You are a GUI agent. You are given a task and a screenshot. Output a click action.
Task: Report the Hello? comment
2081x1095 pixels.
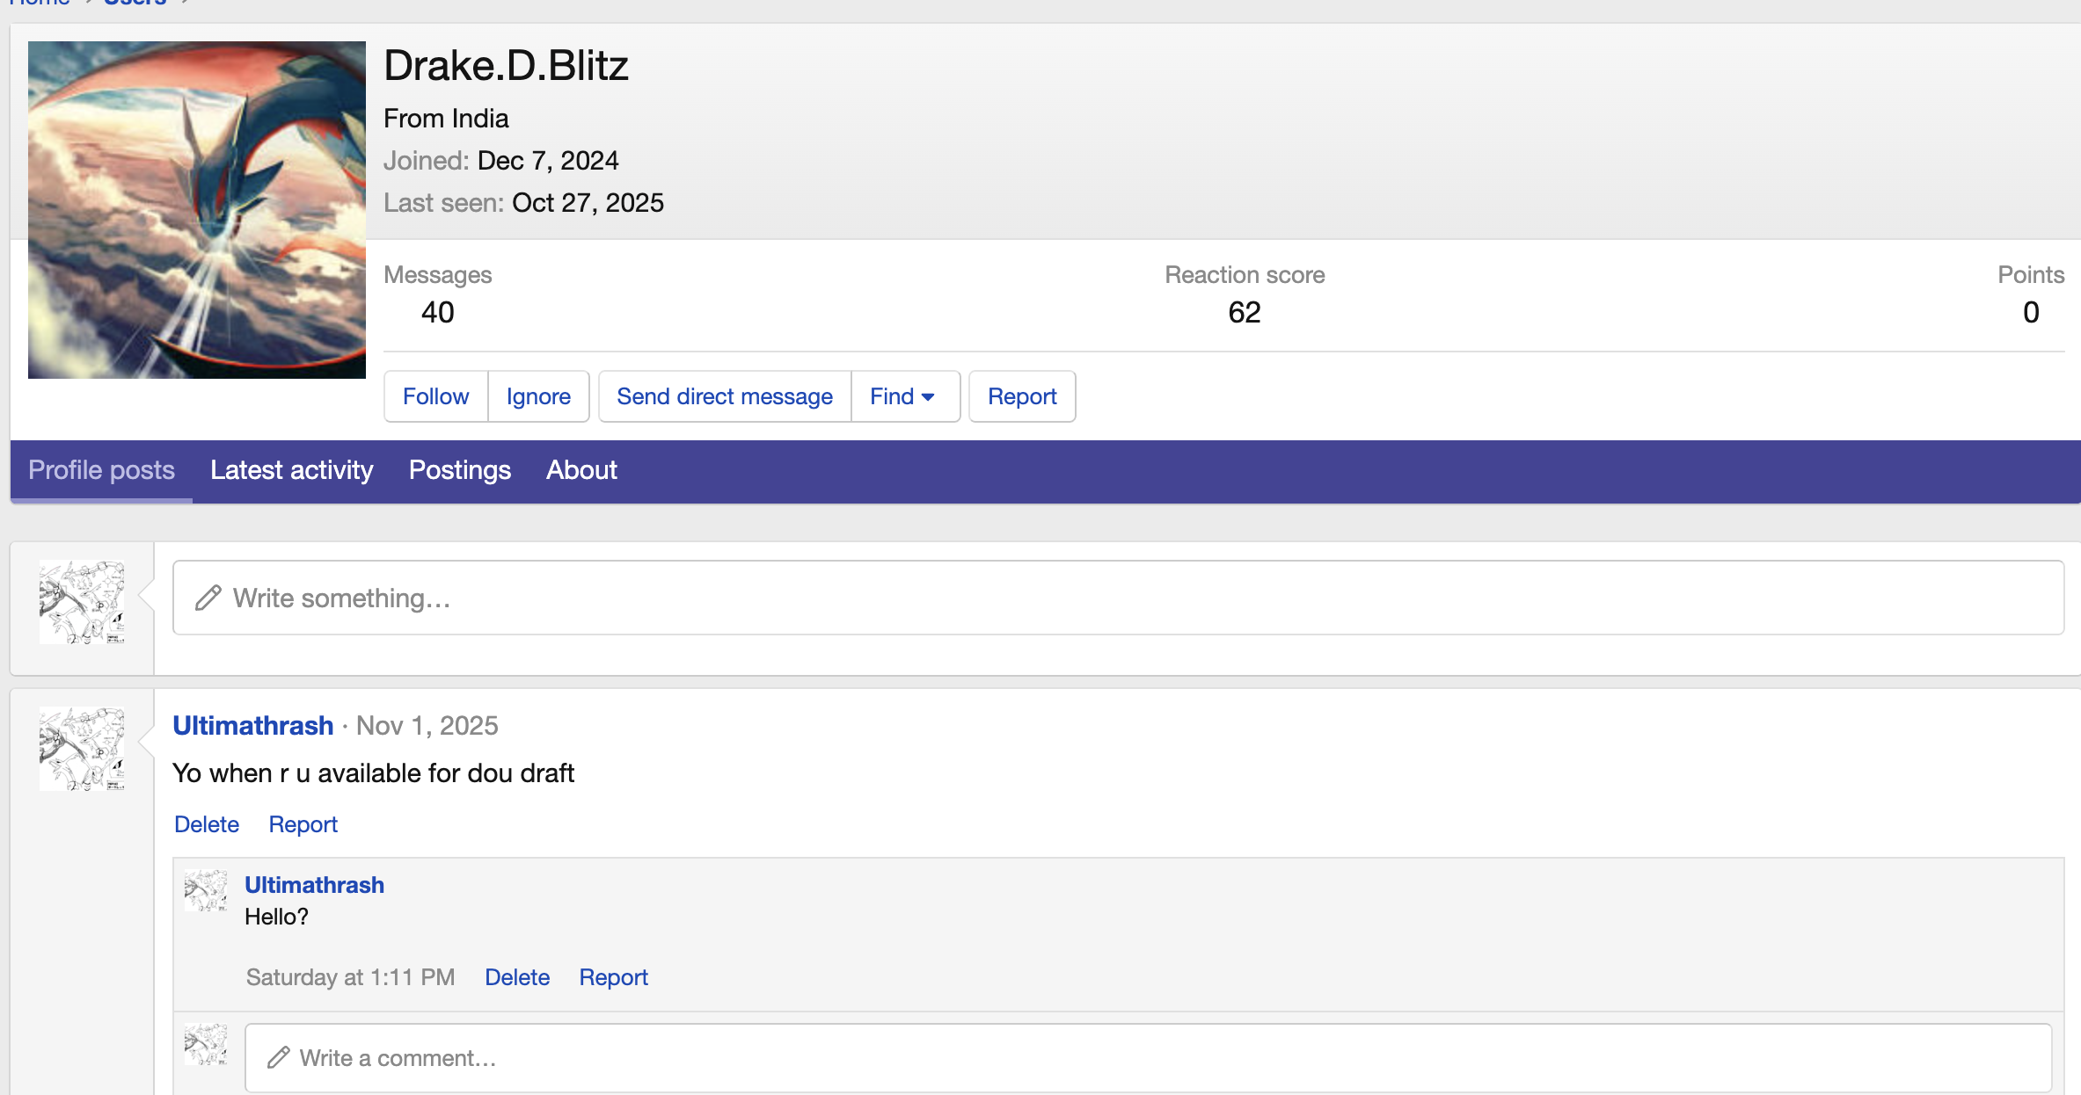(613, 977)
